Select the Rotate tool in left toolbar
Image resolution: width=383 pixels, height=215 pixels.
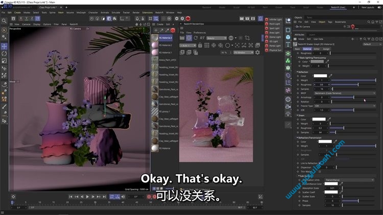(x=4, y=54)
